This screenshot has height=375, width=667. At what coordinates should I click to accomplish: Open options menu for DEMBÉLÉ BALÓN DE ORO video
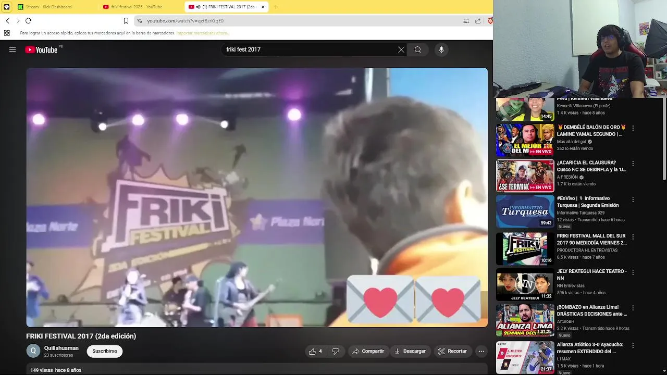click(633, 128)
